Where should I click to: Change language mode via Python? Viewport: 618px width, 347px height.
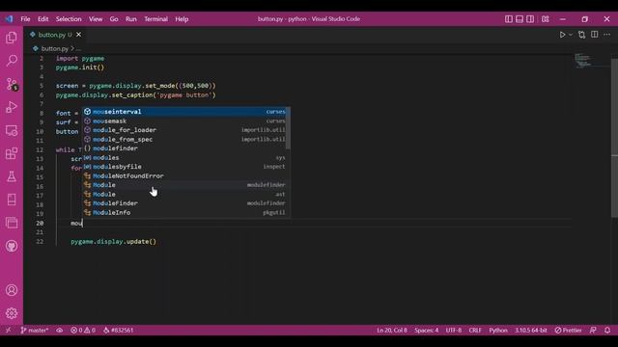tap(498, 330)
